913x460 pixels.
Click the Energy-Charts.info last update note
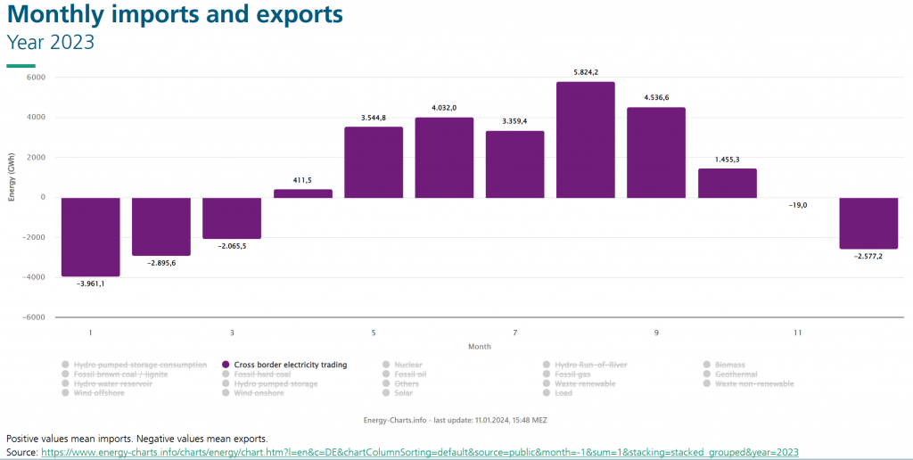point(456,420)
